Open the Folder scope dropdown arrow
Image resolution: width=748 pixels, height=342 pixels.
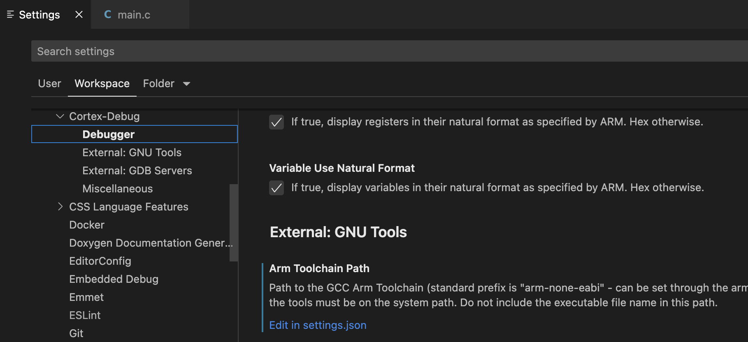coord(186,84)
